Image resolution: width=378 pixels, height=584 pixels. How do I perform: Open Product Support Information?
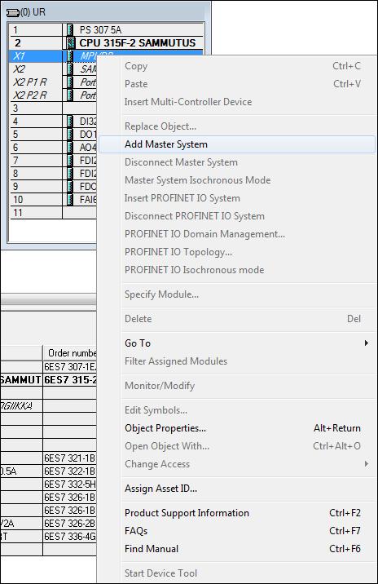pyautogui.click(x=237, y=513)
